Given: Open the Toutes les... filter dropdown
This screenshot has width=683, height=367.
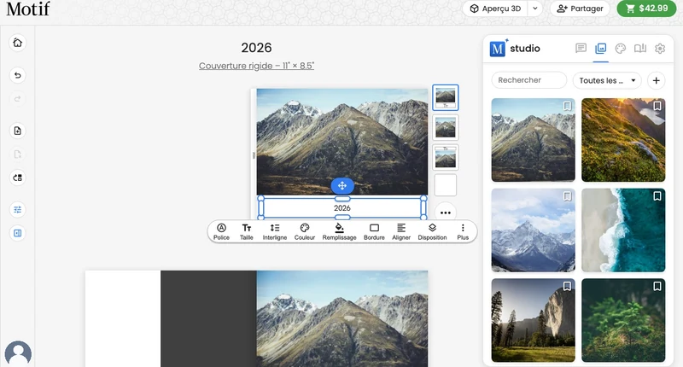Looking at the screenshot, I should (607, 80).
